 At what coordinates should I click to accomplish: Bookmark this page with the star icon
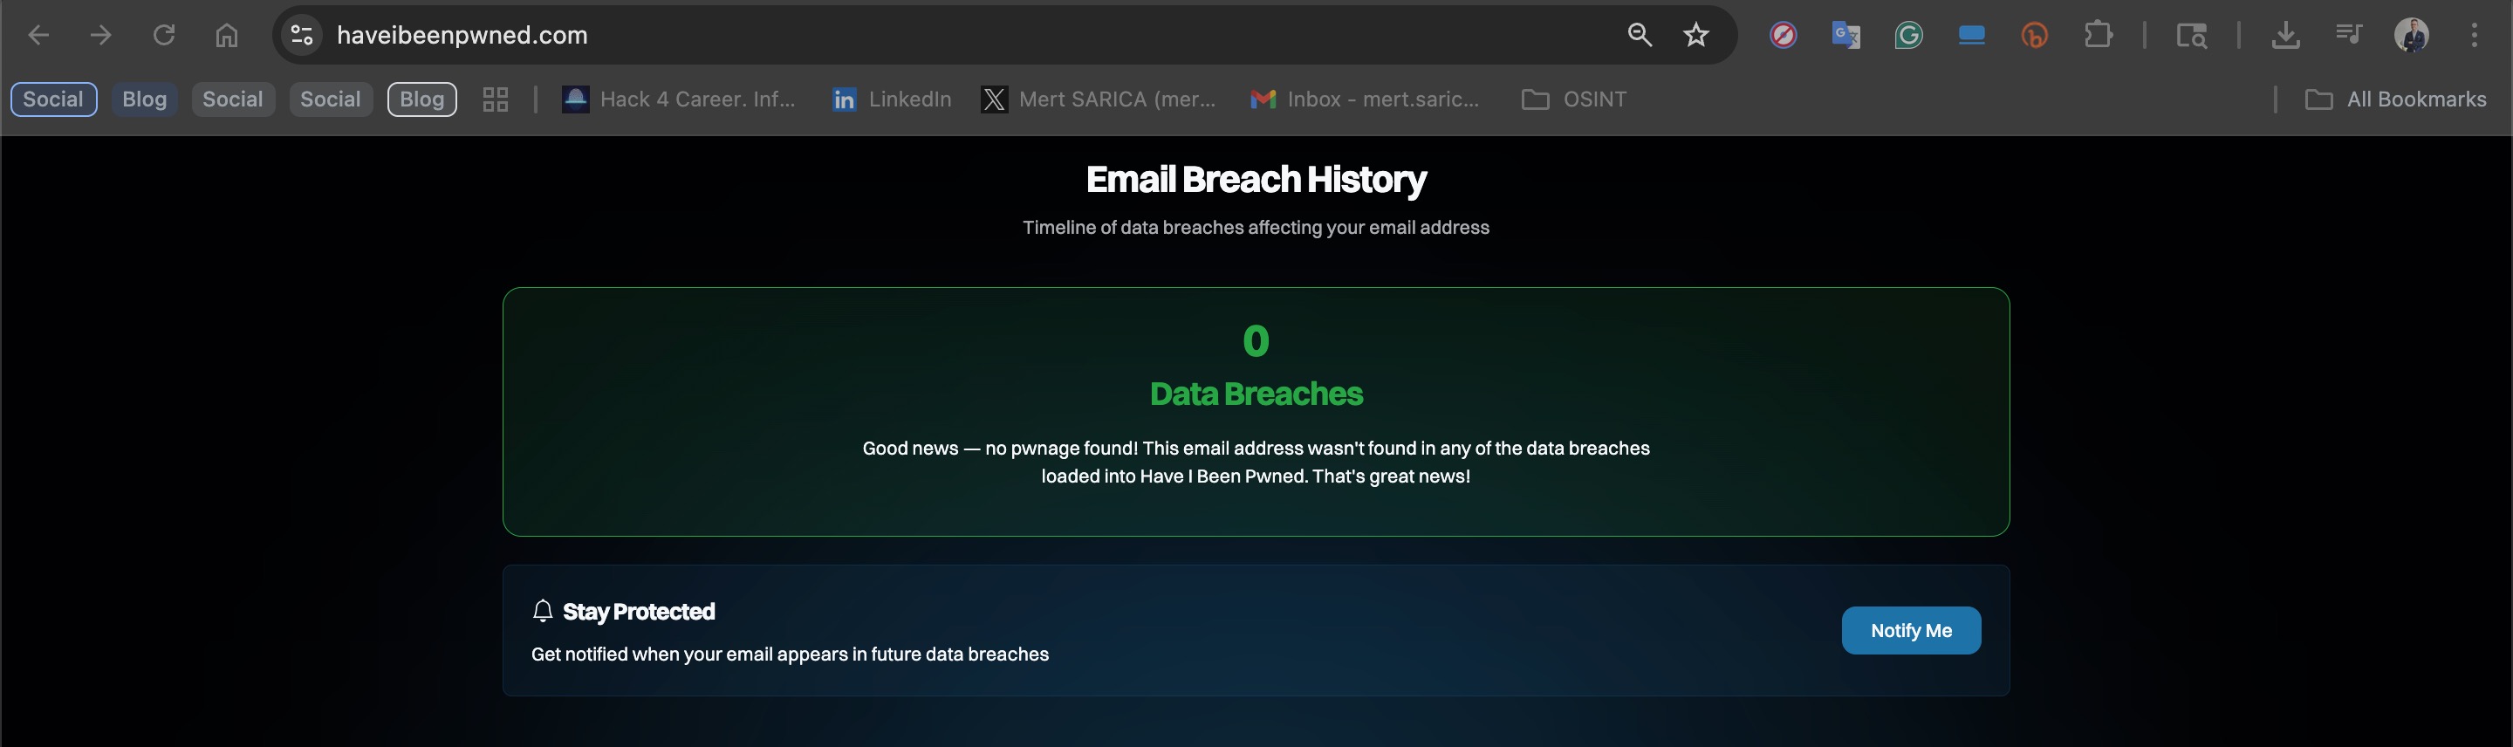[1696, 36]
